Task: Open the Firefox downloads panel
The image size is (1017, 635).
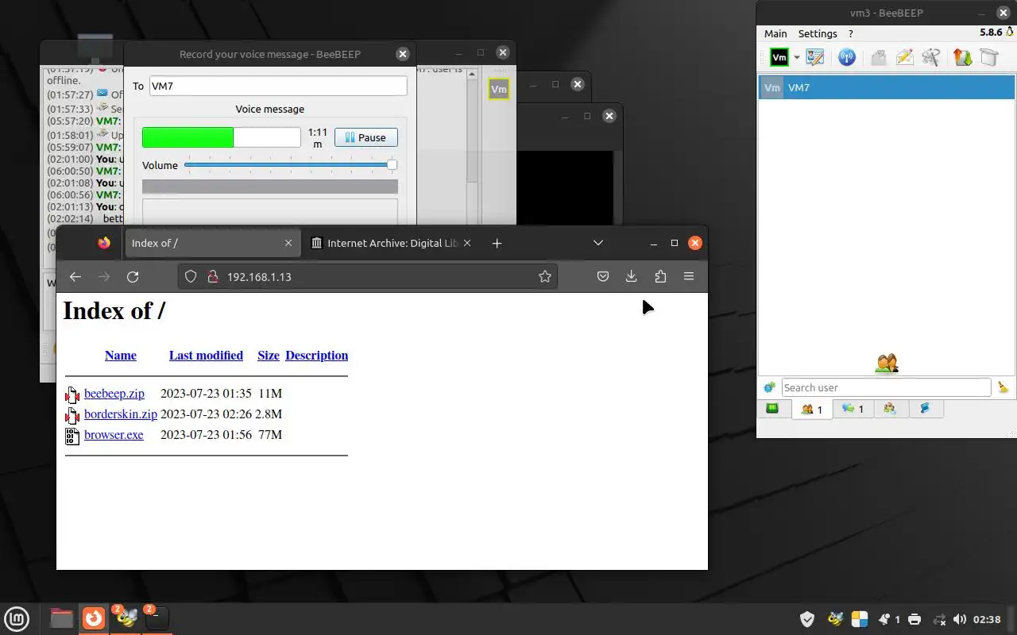Action: (x=632, y=276)
